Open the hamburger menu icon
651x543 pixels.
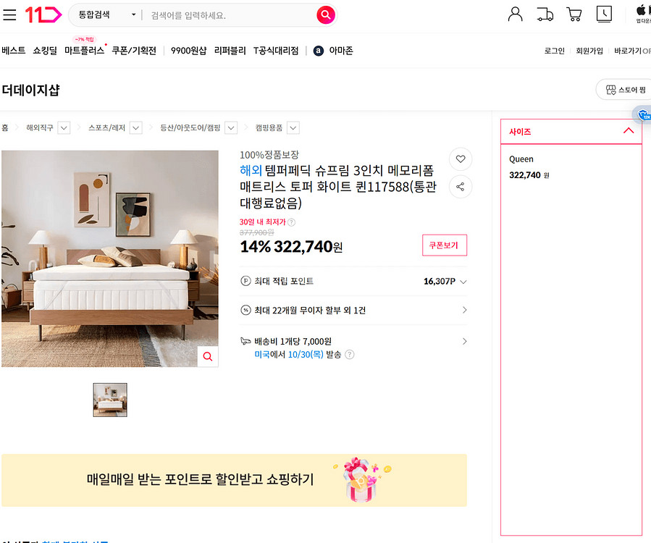[x=9, y=15]
